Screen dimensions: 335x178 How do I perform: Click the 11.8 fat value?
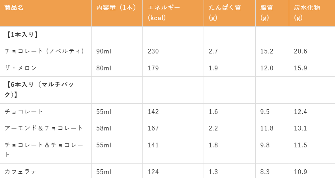pos(267,128)
